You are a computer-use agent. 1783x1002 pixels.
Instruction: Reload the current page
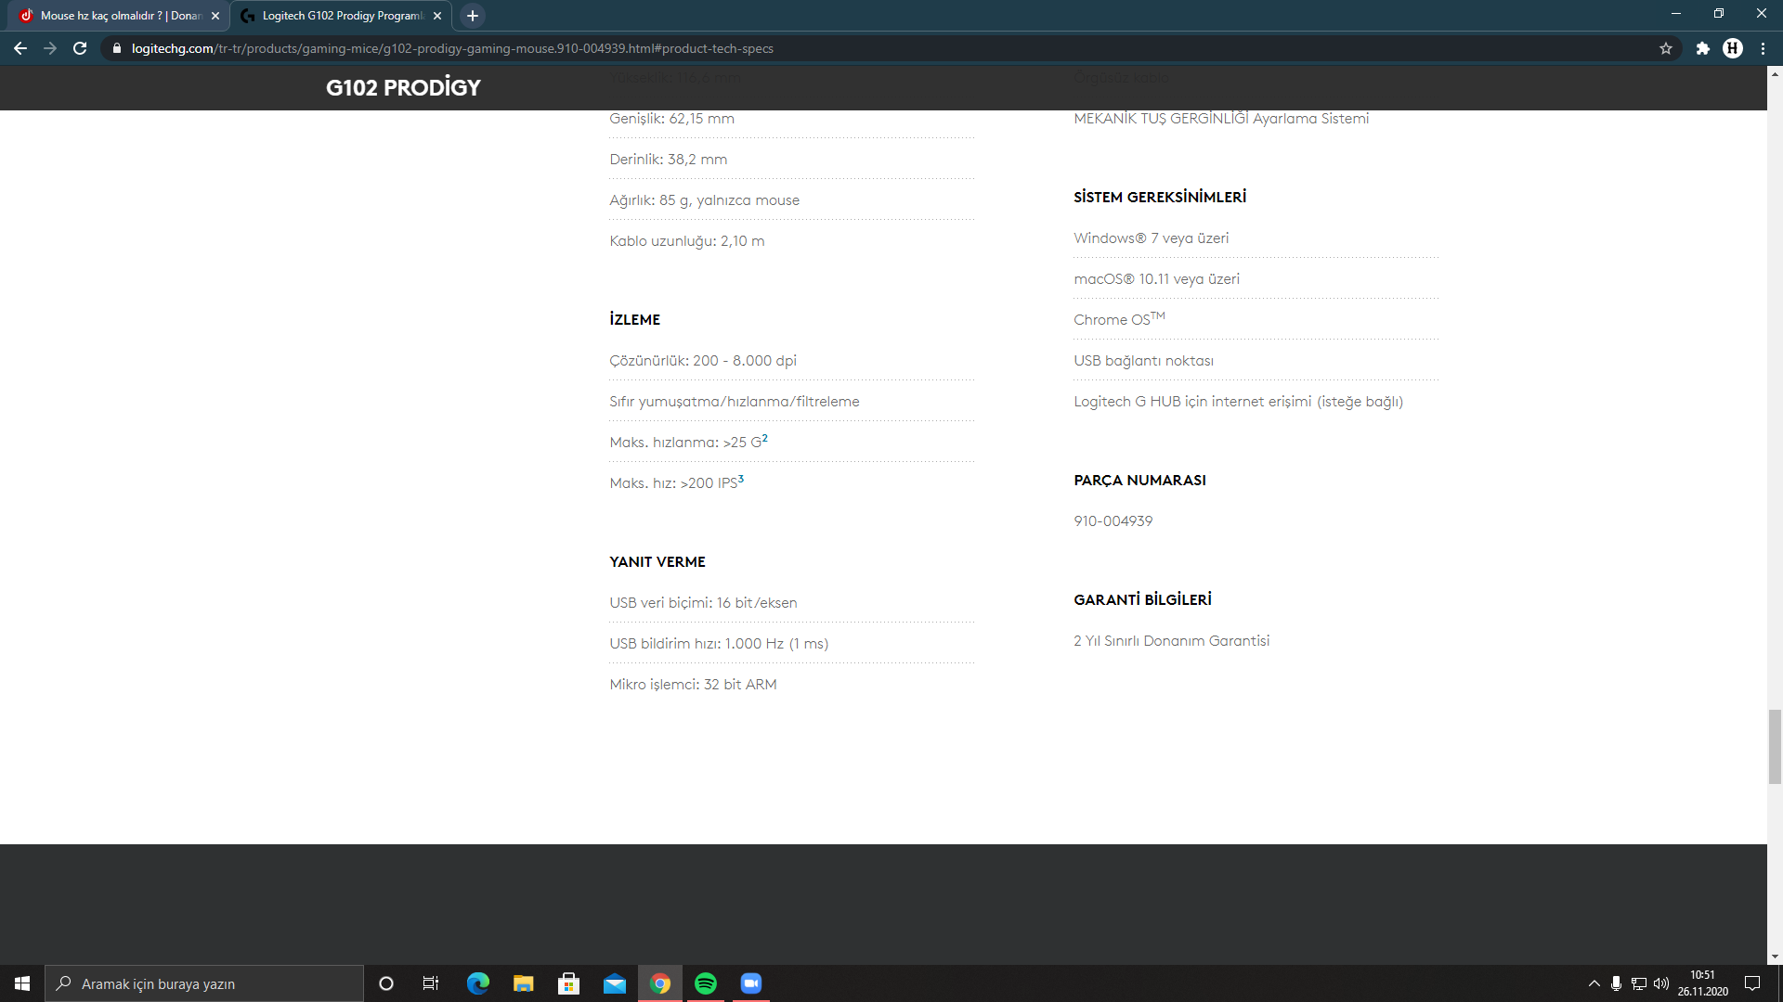coord(80,48)
